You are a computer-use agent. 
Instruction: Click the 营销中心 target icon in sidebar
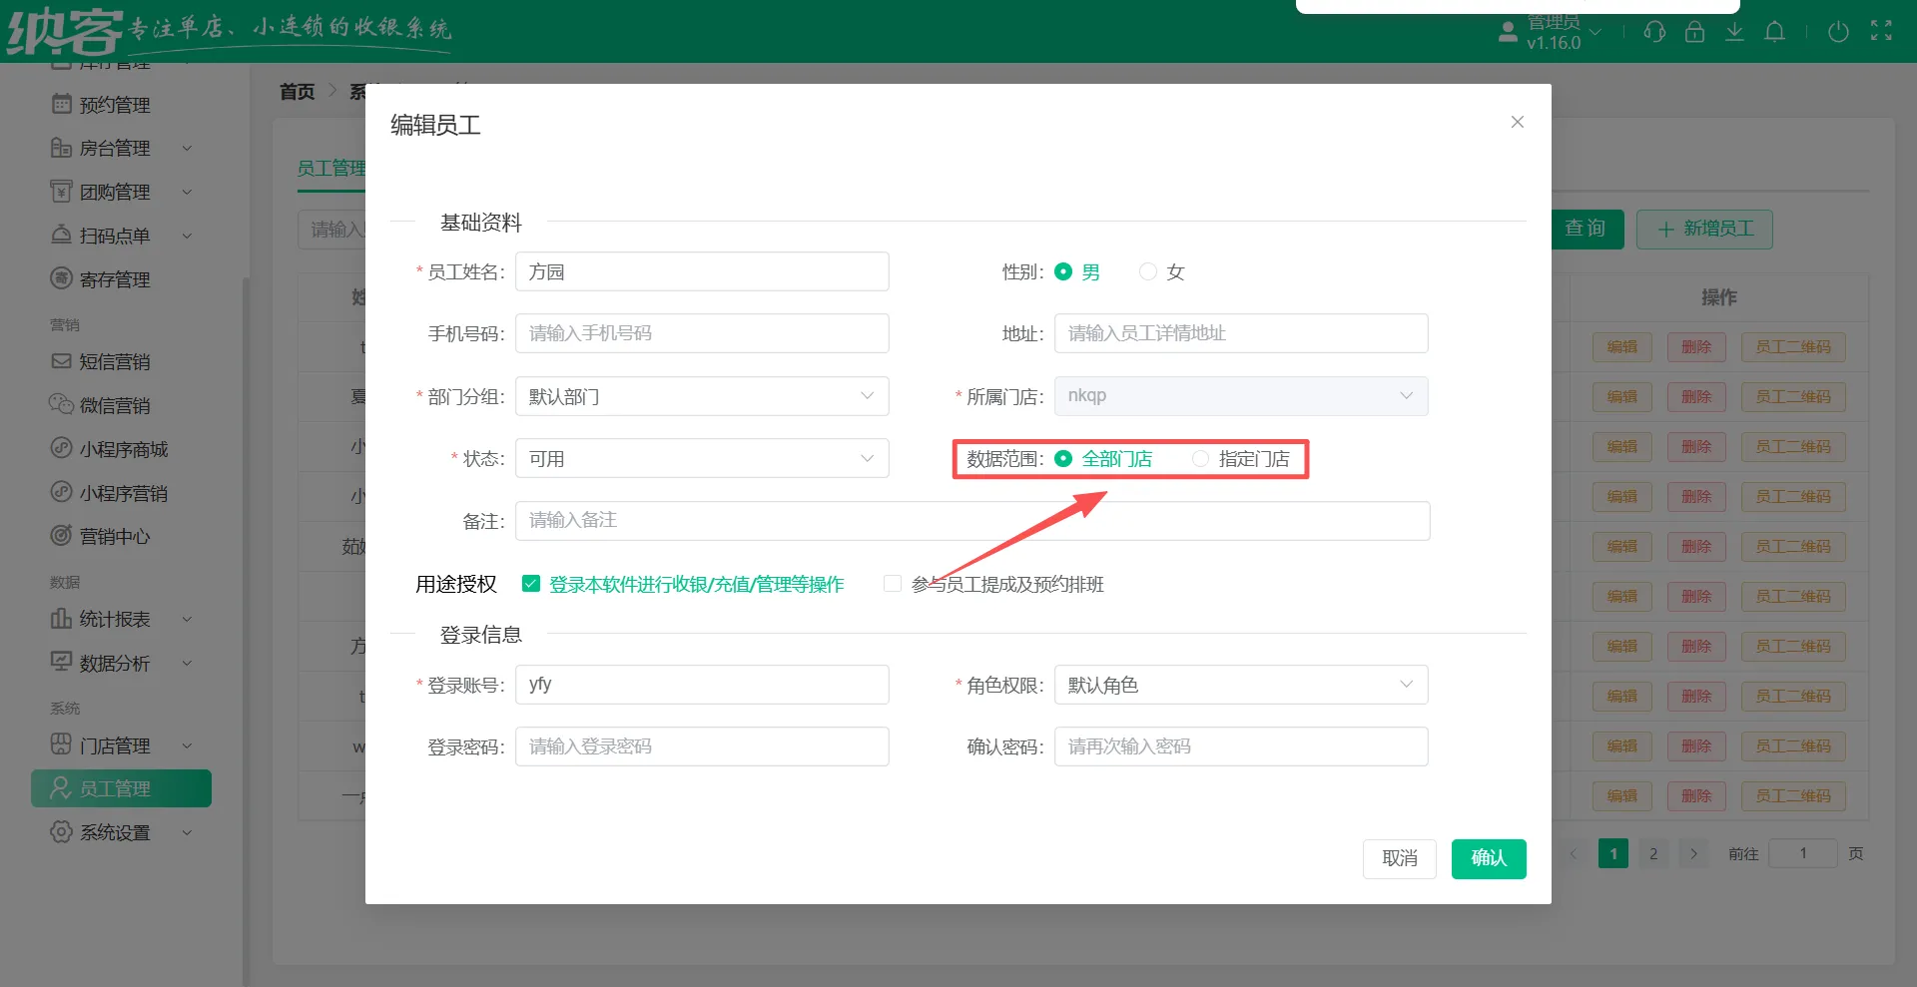click(x=62, y=536)
